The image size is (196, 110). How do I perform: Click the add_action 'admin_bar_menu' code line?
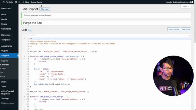63,51
